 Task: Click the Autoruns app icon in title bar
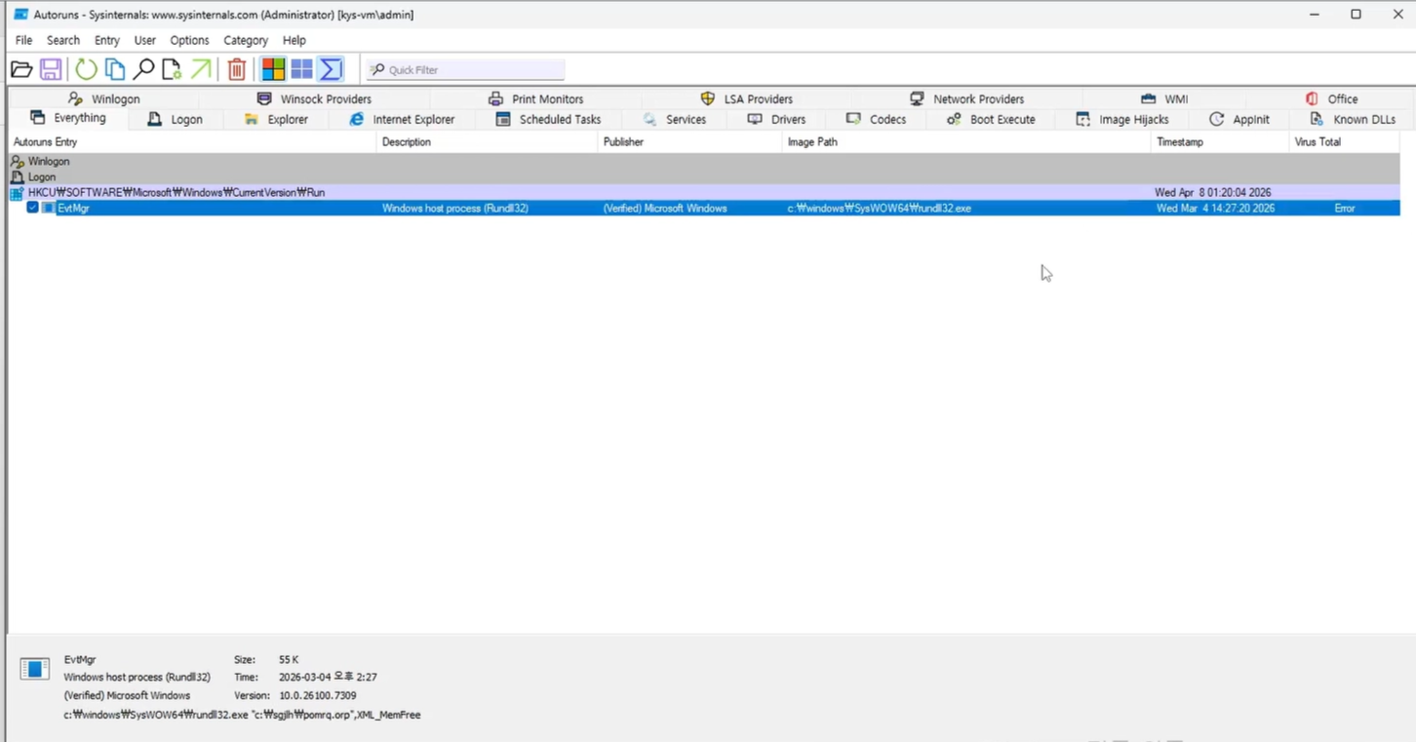pos(20,15)
